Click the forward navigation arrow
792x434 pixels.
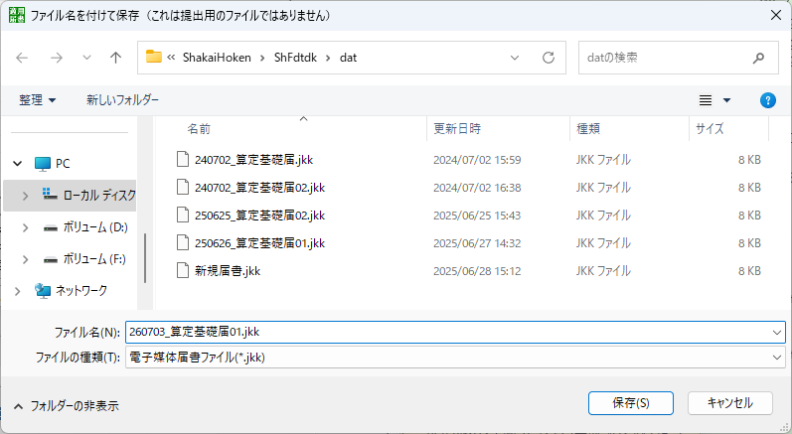(x=57, y=58)
